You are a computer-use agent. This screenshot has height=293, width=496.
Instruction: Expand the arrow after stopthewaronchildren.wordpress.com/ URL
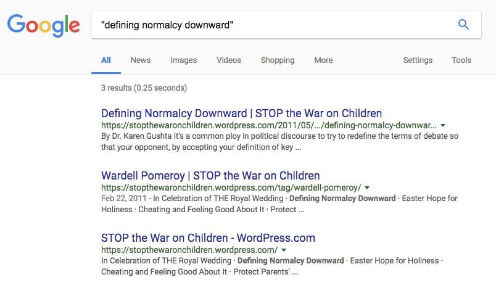[284, 250]
